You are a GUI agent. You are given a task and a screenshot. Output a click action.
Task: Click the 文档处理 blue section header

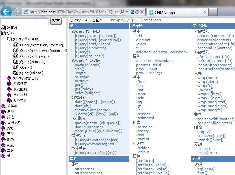213,26
